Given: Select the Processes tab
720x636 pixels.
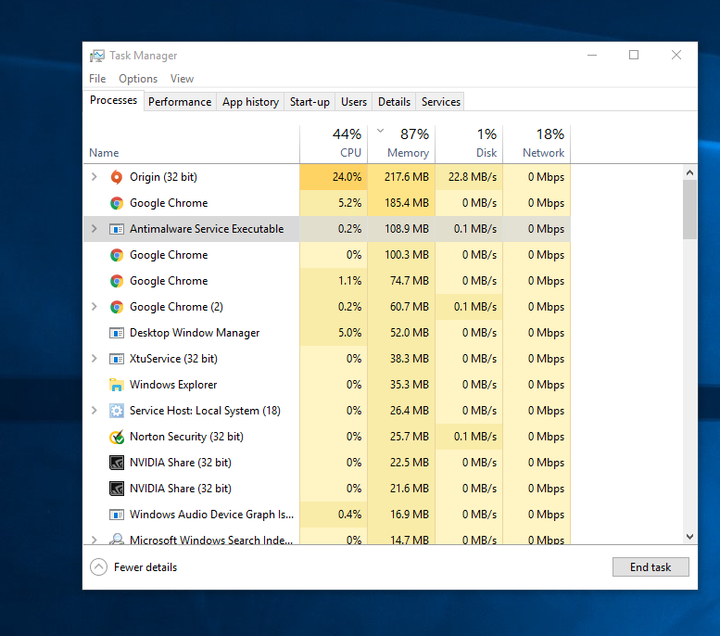Looking at the screenshot, I should 113,100.
